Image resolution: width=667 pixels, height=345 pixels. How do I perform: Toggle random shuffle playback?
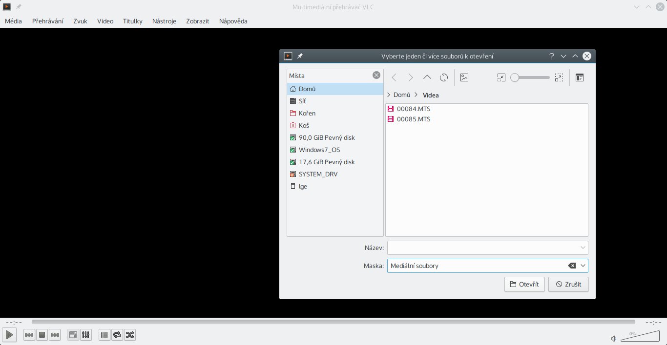(130, 335)
